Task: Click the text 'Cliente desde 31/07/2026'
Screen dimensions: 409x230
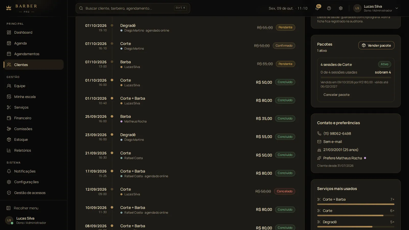Action: click(335, 166)
